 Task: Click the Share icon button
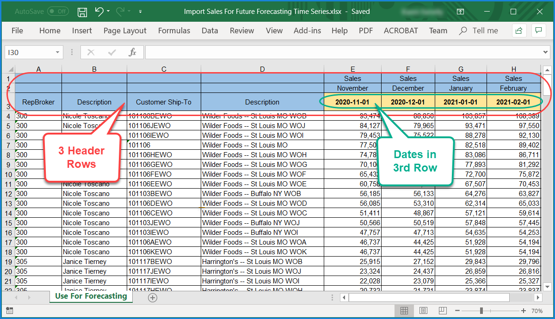click(519, 31)
